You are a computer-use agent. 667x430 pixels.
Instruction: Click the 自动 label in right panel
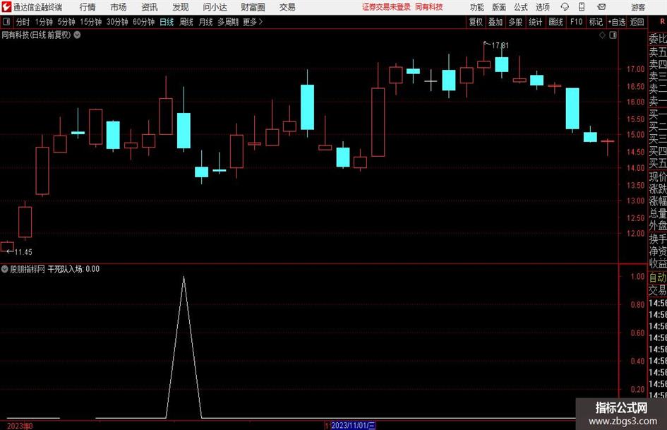[658, 277]
